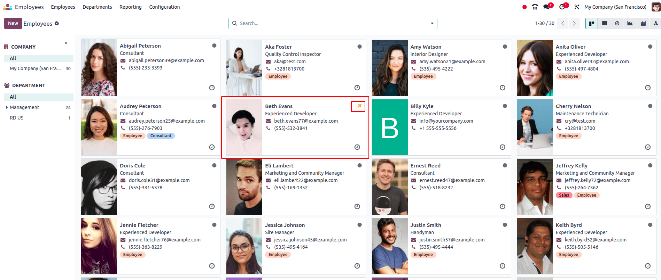Click Doris Cole's presence status dot
Screen dimensions: 661x280
[x=214, y=165]
